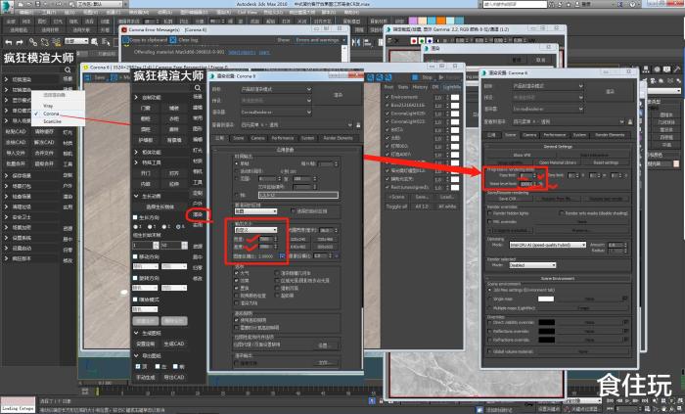This screenshot has width=685, height=414.
Task: Click search icon in second plugin panel
Action: point(198,88)
